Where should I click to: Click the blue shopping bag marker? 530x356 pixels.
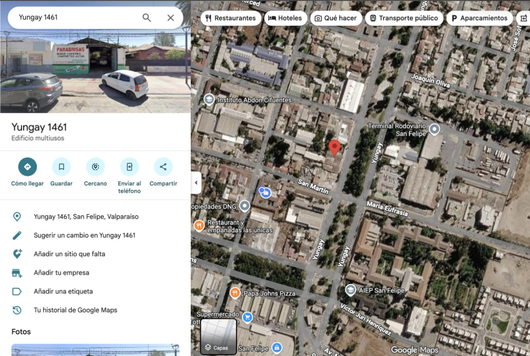(x=265, y=193)
